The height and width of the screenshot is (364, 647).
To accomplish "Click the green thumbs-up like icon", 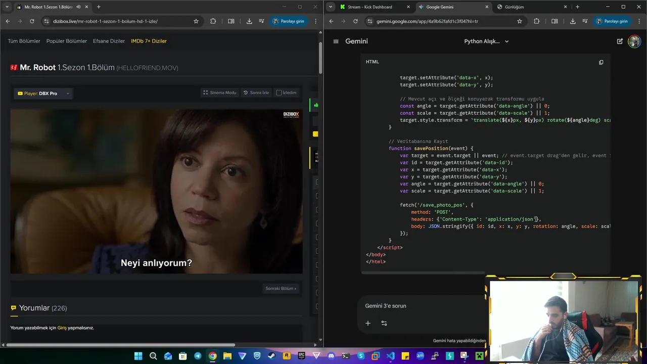I will point(316,105).
